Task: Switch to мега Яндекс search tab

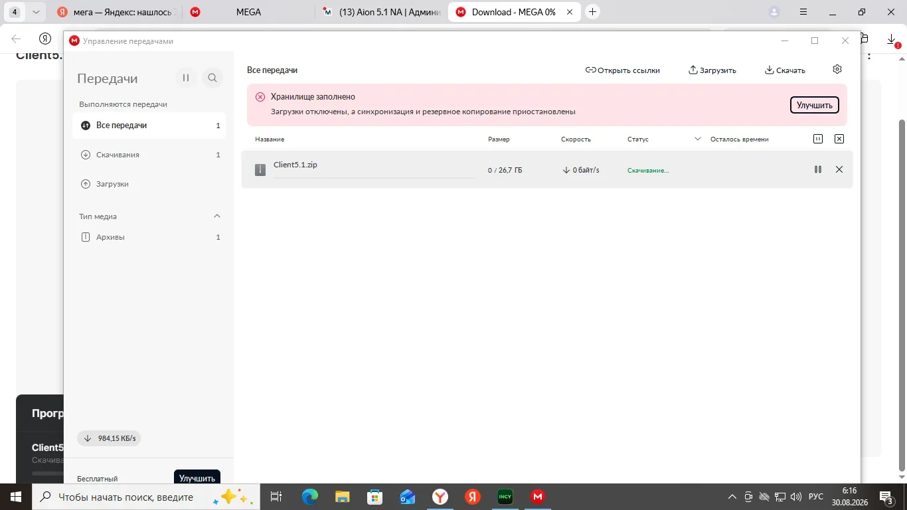Action: pyautogui.click(x=116, y=12)
